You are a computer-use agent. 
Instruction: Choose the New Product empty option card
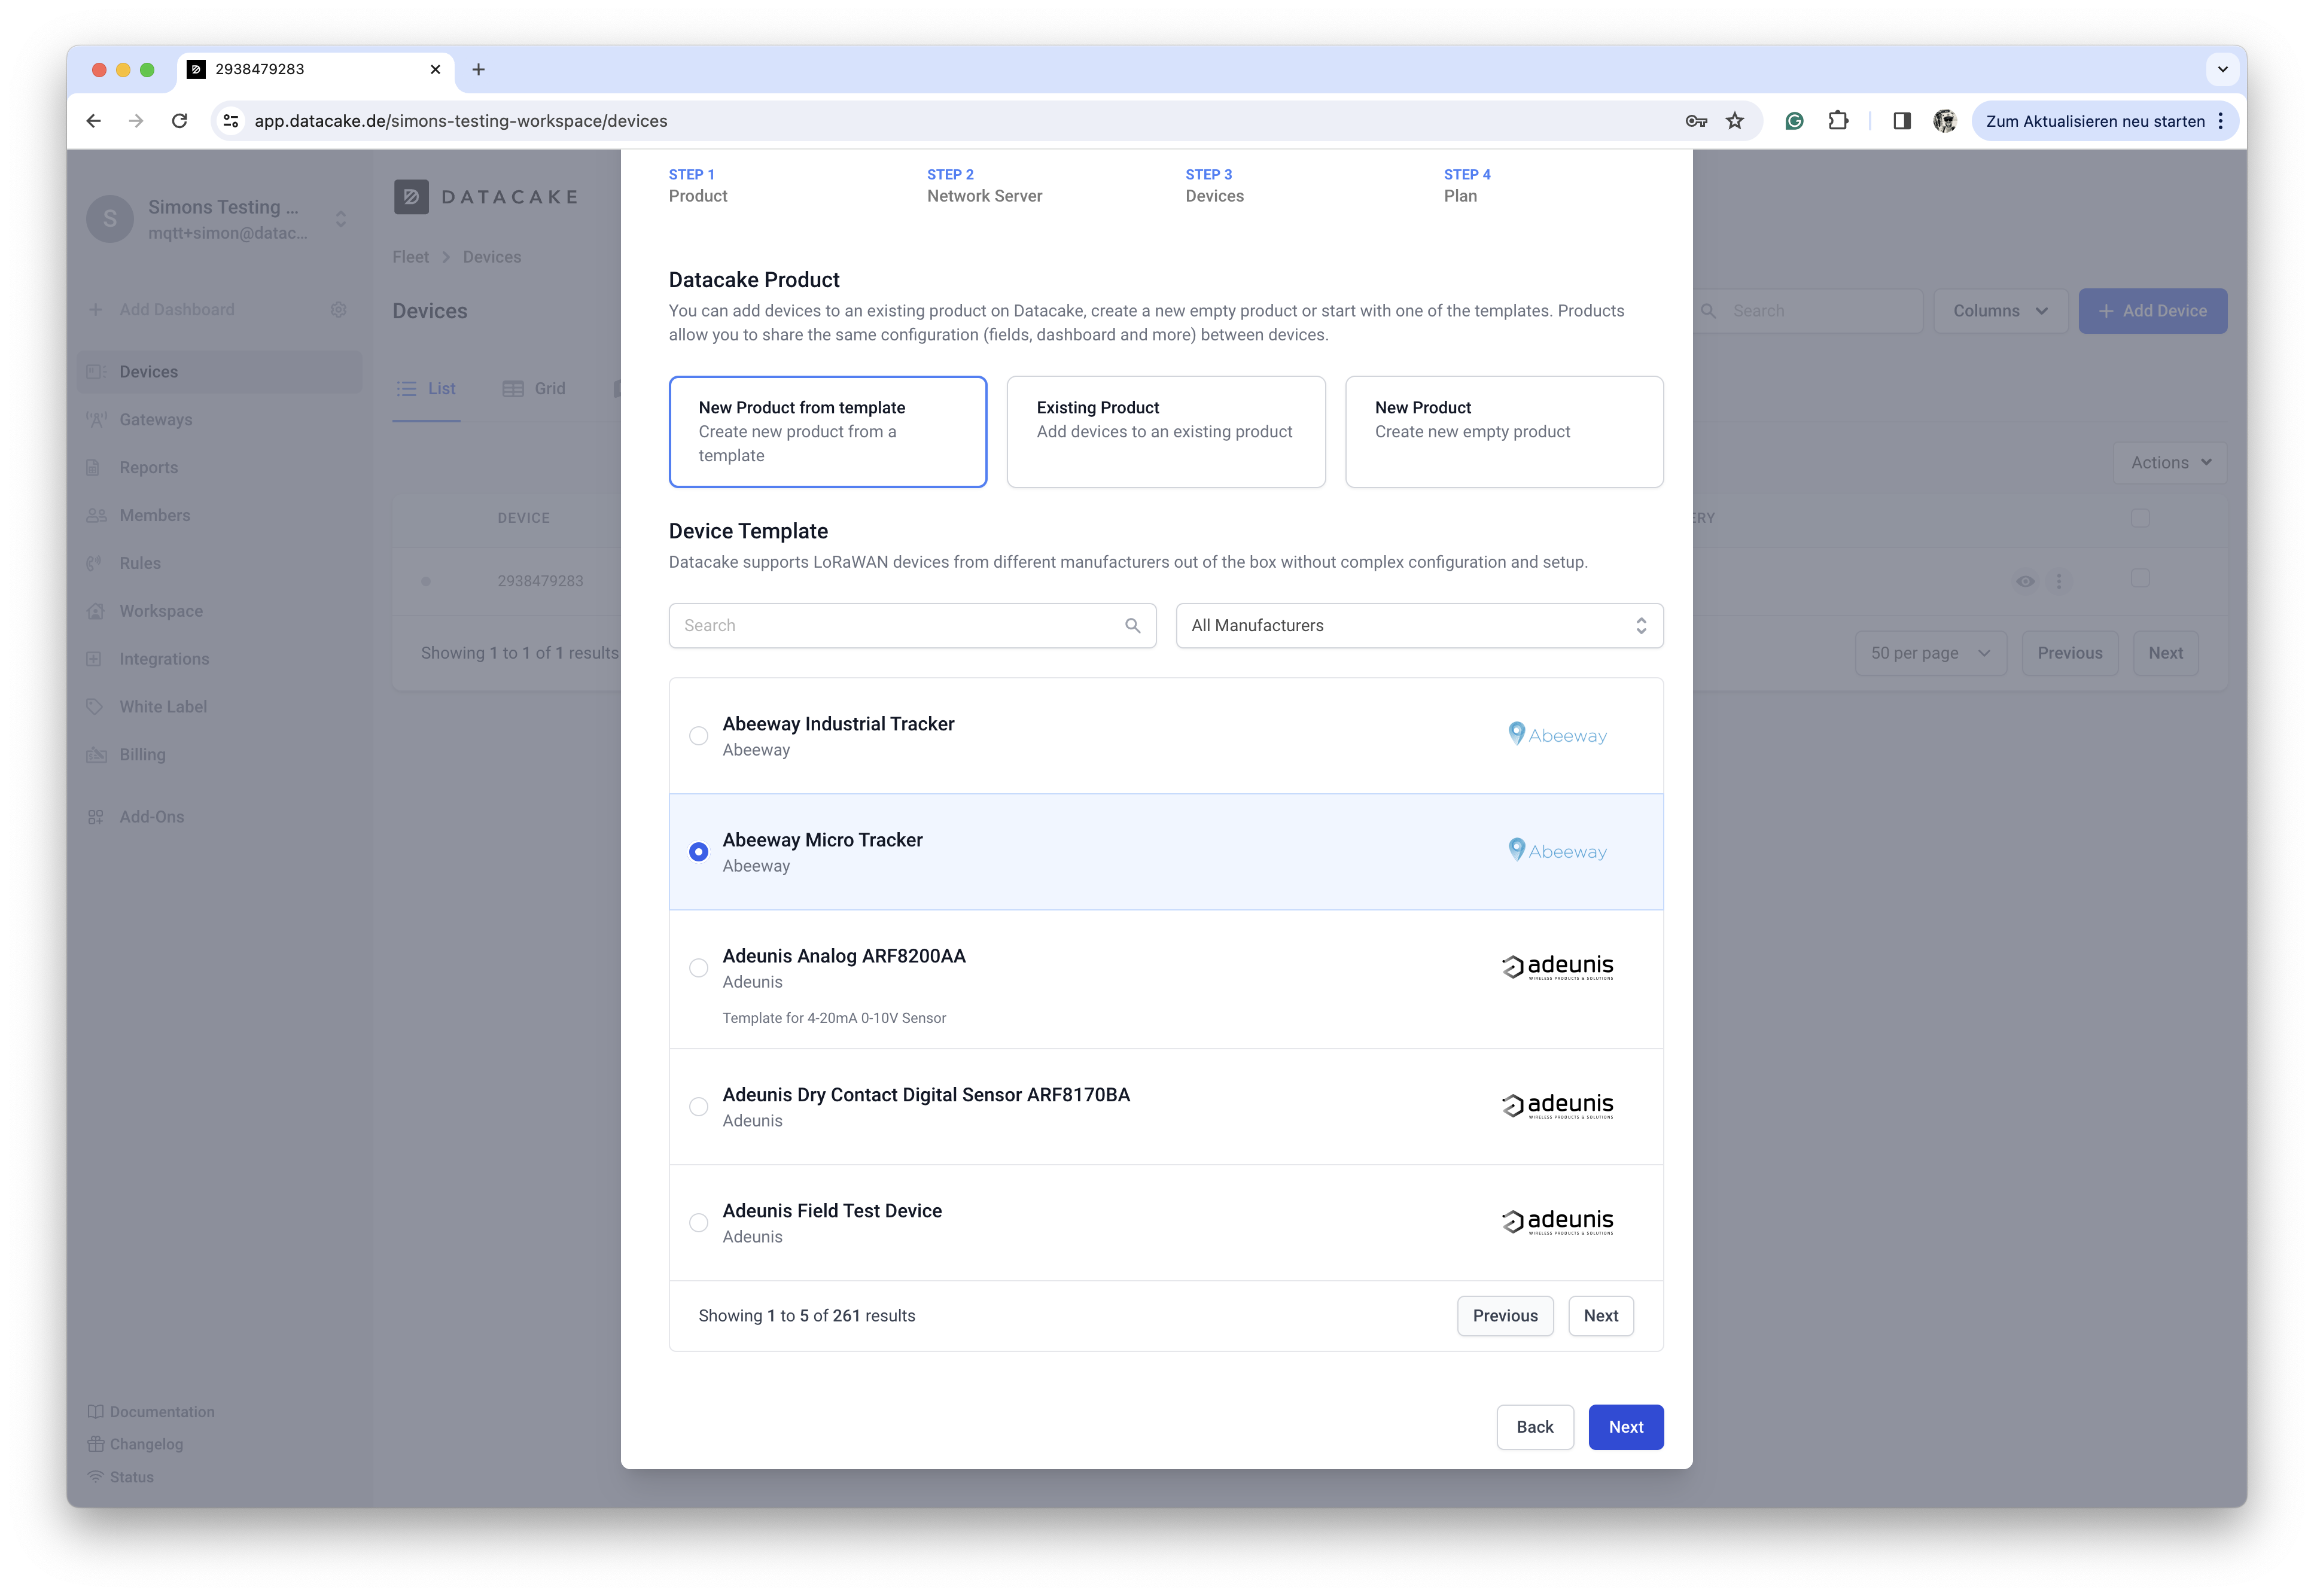pos(1503,432)
